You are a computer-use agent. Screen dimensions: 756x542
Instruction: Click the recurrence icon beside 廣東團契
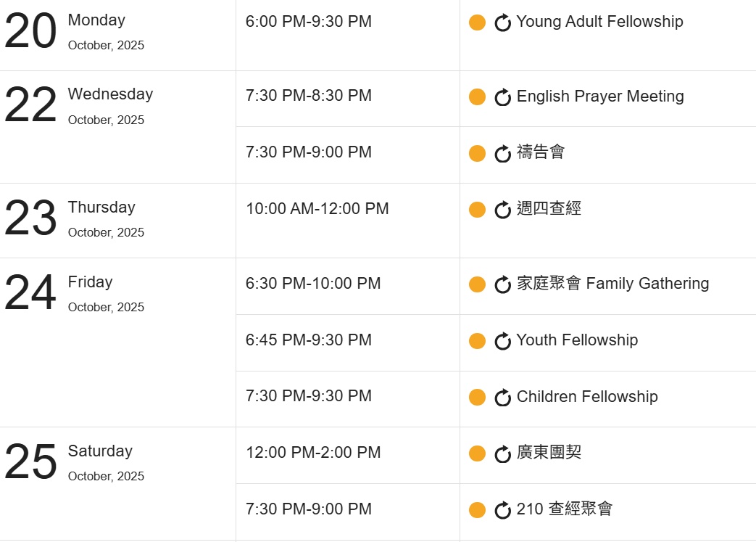click(503, 454)
